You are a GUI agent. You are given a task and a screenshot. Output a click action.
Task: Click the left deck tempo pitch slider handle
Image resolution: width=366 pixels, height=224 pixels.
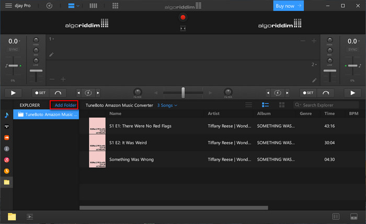(x=13, y=66)
